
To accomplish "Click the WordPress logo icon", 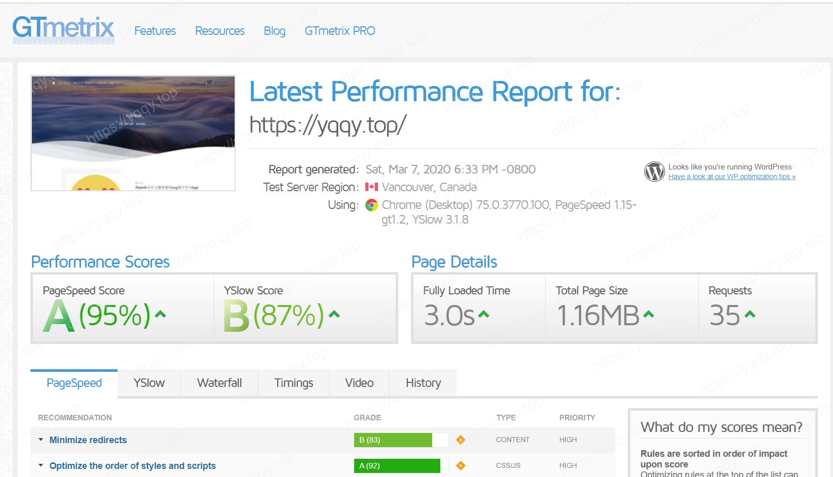I will 654,171.
